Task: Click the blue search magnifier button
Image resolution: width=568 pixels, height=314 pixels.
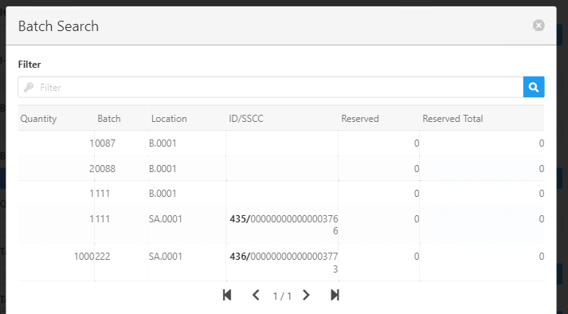Action: [534, 87]
